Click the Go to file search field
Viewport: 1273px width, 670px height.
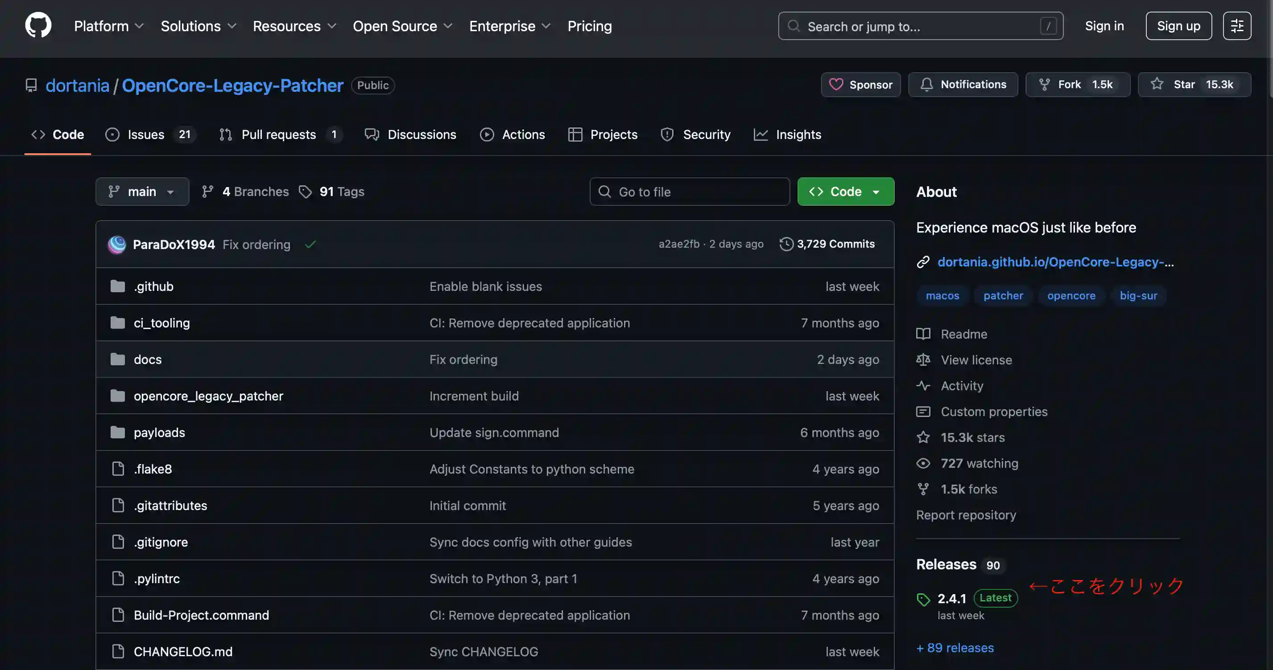click(690, 192)
